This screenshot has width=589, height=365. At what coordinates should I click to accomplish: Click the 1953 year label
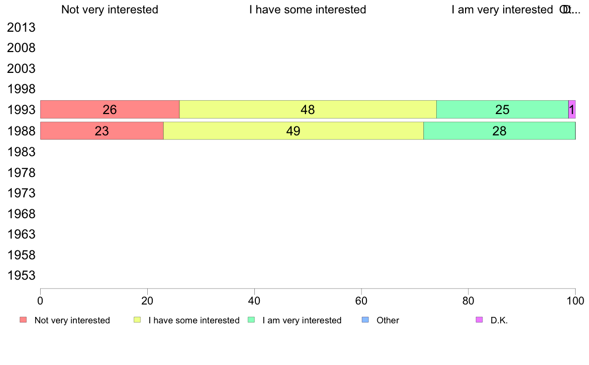pos(21,276)
